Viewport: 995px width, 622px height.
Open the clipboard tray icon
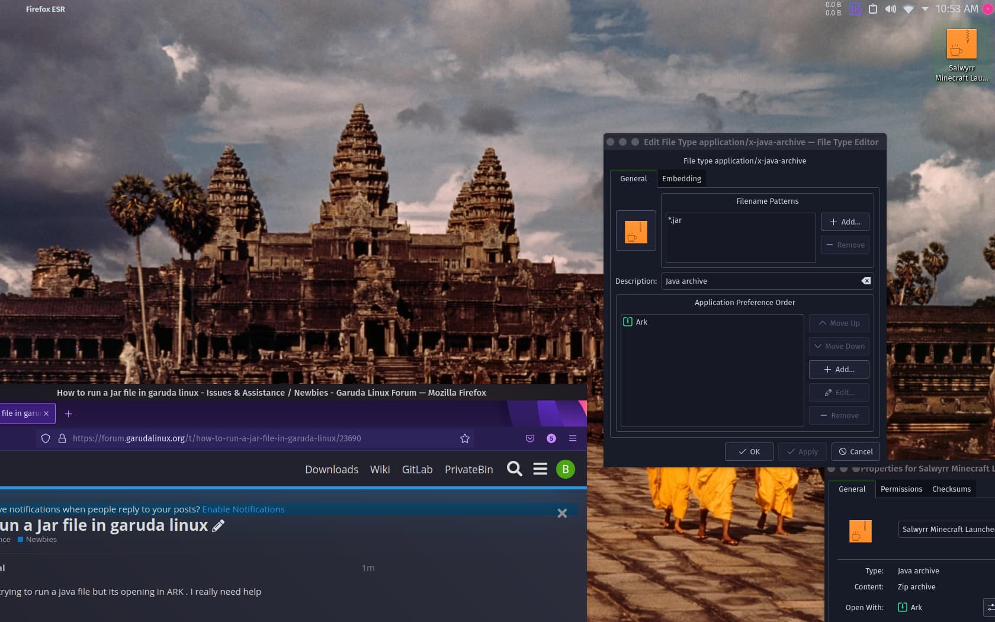coord(872,9)
